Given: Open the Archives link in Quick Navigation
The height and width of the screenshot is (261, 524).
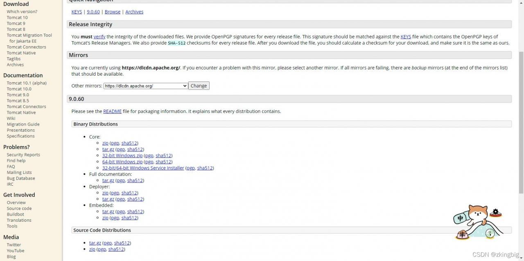Looking at the screenshot, I should (134, 12).
